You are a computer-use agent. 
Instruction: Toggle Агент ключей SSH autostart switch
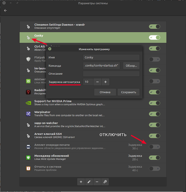point(154,136)
